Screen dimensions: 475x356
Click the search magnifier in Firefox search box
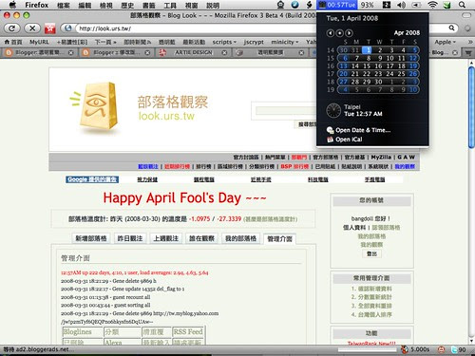coord(451,28)
